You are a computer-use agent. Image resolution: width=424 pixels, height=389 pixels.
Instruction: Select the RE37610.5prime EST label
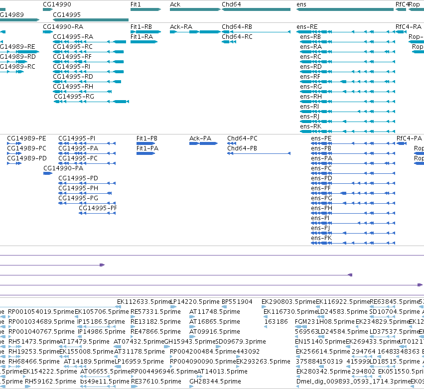(x=156, y=382)
